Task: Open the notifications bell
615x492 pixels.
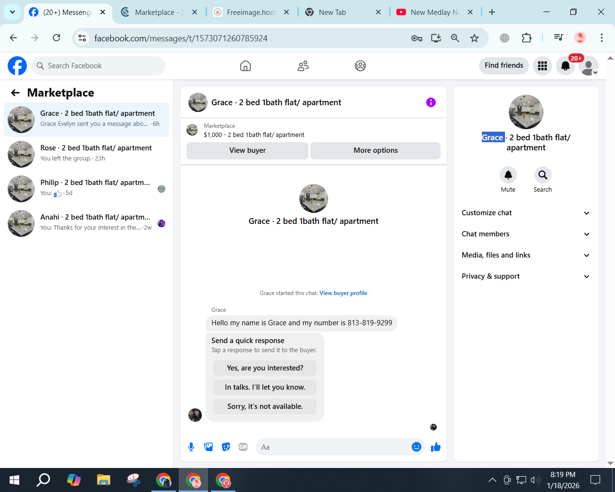Action: point(566,66)
